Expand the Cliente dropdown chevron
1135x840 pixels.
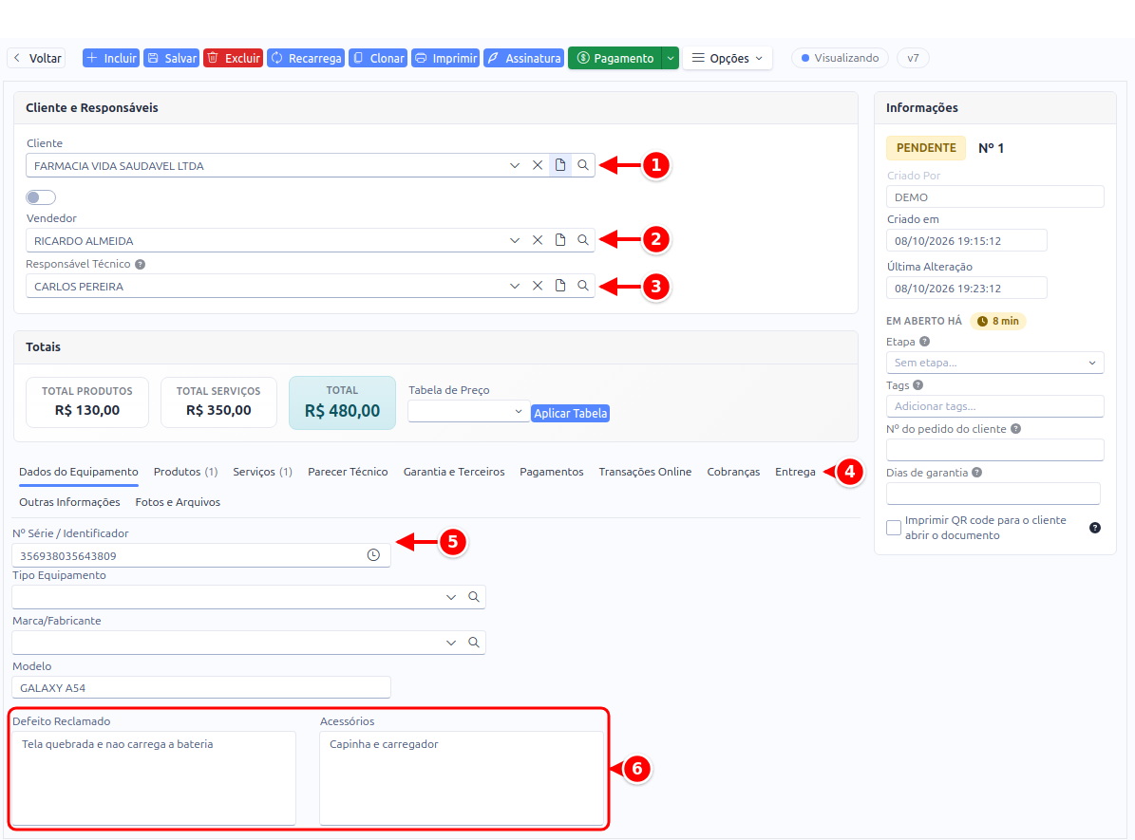point(515,165)
